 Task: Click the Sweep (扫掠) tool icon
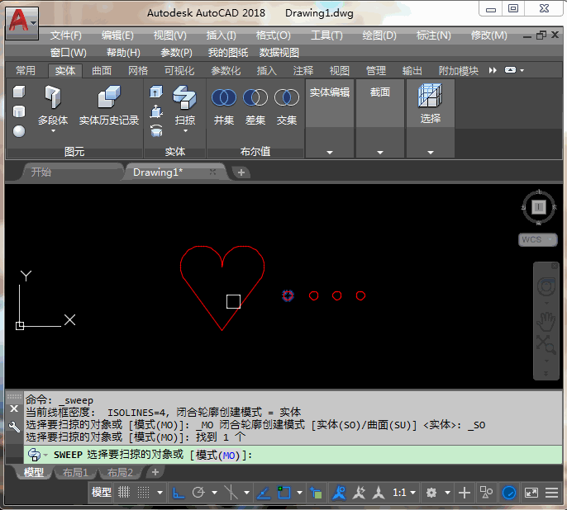pos(185,98)
